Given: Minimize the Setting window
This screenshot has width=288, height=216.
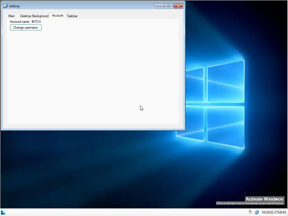Looking at the screenshot, I should pyautogui.click(x=159, y=6).
